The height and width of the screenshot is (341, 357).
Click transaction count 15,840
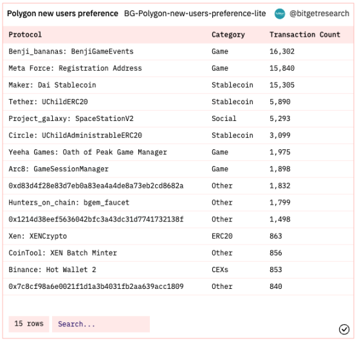[x=282, y=68]
